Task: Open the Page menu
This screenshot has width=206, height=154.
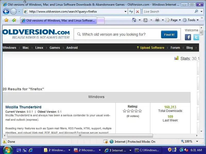Action: tap(173, 20)
